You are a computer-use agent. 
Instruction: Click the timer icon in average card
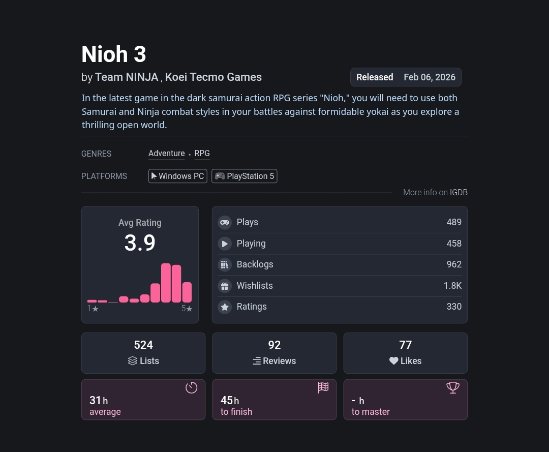192,387
